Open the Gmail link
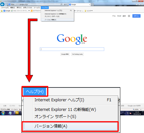Screen dimensions: 144x133 coord(119,16)
